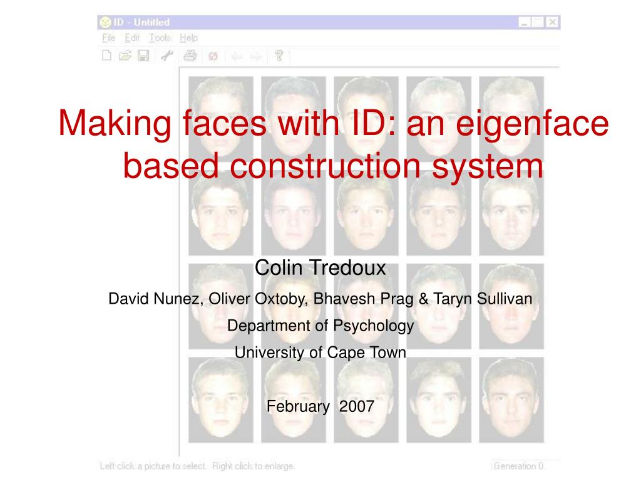This screenshot has width=641, height=480.
Task: Select the last face in the second row
Action: pyautogui.click(x=511, y=213)
